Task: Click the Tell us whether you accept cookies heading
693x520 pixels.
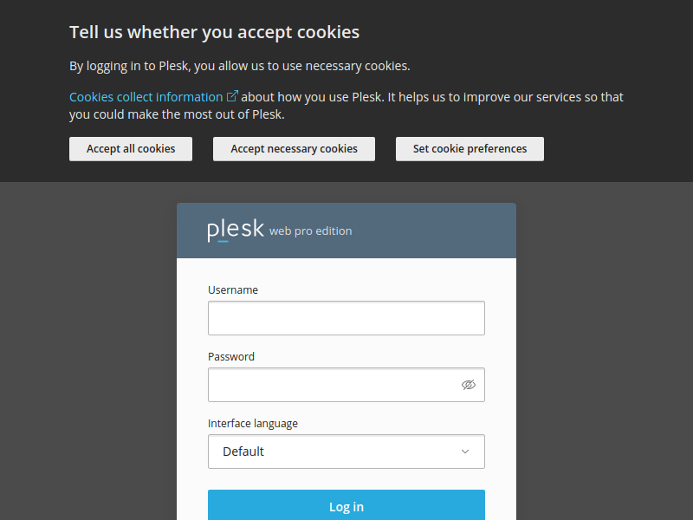Action: [214, 33]
